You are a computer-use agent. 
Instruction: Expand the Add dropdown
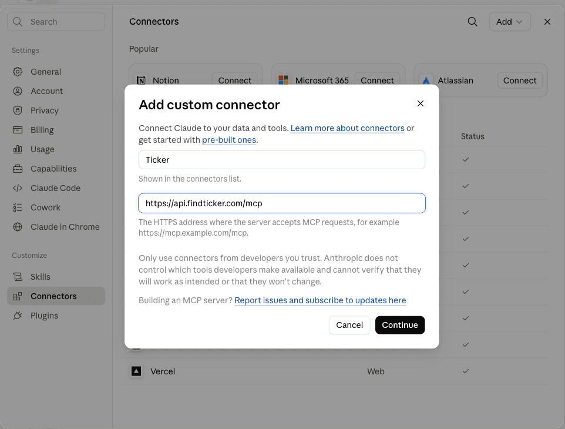tap(510, 22)
